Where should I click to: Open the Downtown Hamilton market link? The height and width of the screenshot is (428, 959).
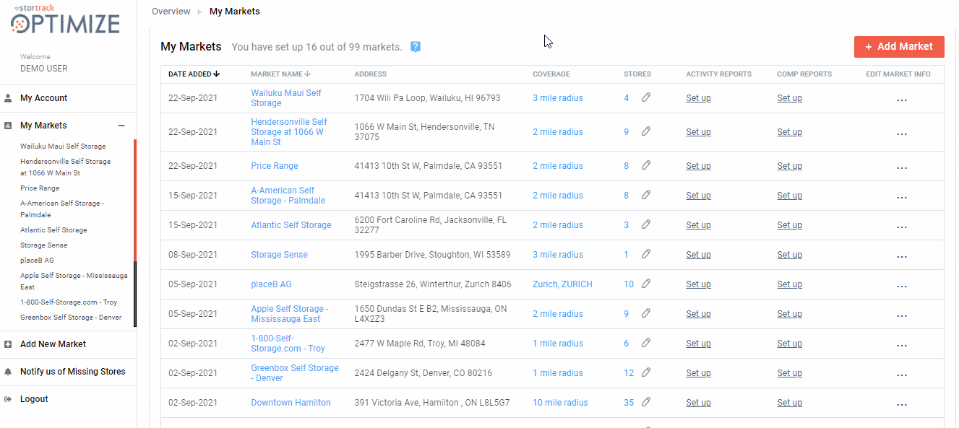[x=291, y=403]
